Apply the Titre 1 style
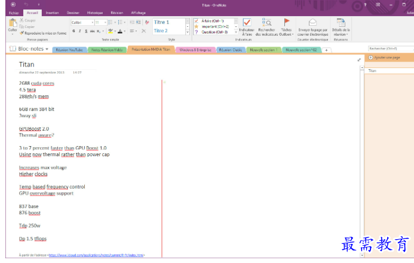414x263 pixels. (x=161, y=22)
